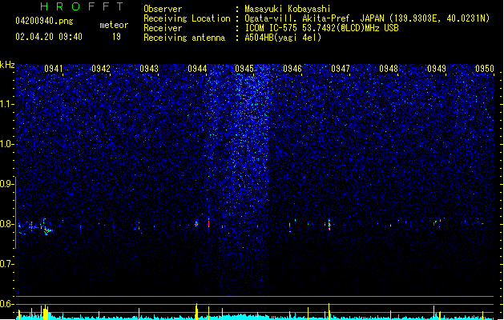Click the Ogata-vill. Akita-Pref. JAPAN location text

[x=367, y=18]
